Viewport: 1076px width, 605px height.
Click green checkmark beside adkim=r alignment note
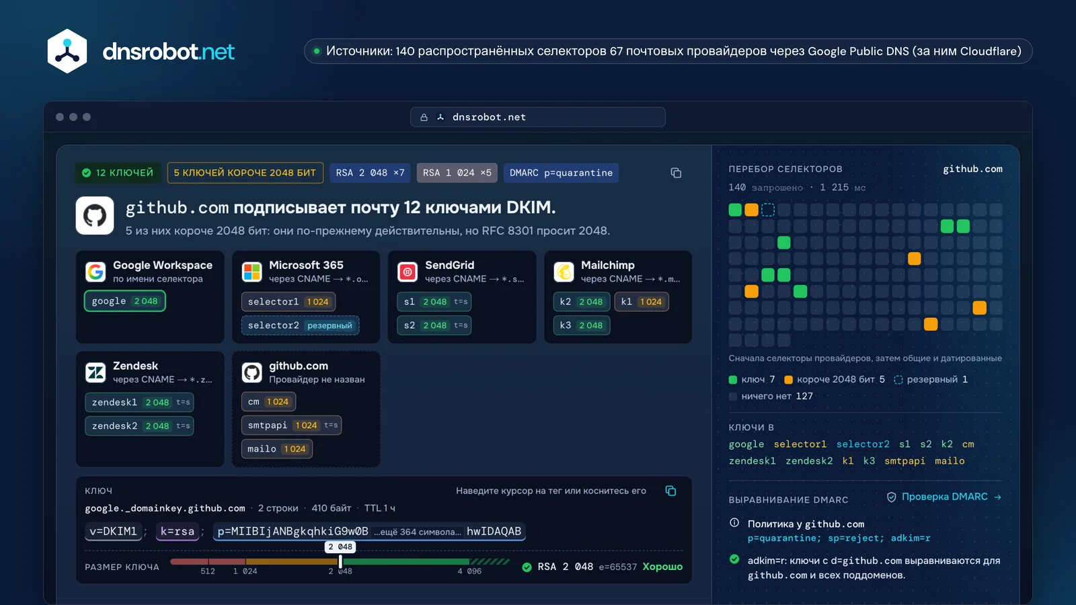[x=734, y=559]
